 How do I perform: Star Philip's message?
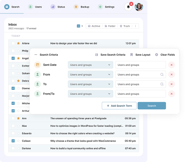click(x=18, y=51)
